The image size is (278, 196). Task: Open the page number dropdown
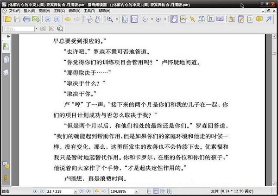(x=76, y=191)
